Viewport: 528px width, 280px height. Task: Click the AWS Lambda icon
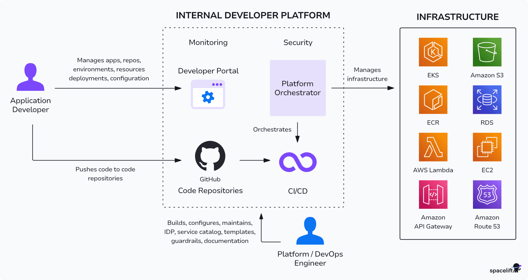[x=433, y=147]
